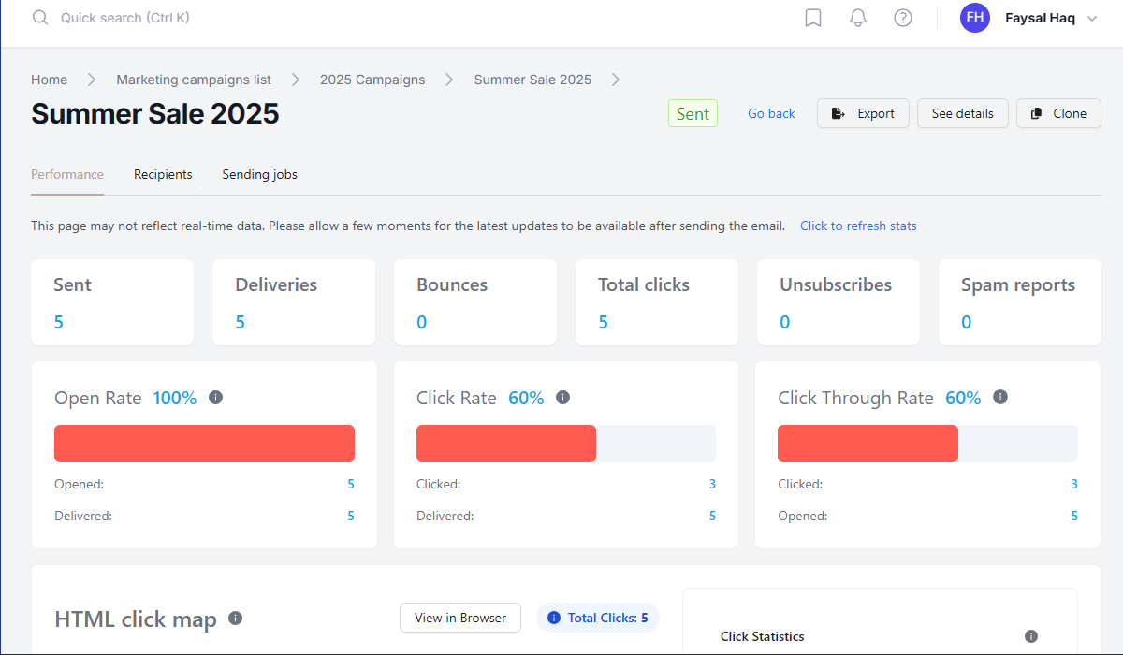Image resolution: width=1123 pixels, height=655 pixels.
Task: Click the search magnifier icon
Action: click(39, 18)
